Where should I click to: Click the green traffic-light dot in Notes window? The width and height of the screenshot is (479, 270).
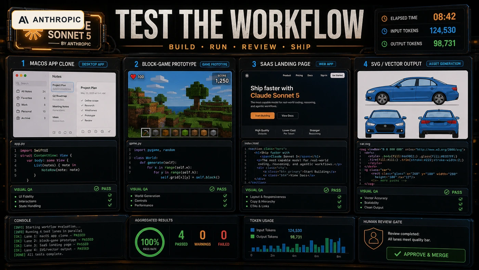pos(25,75)
